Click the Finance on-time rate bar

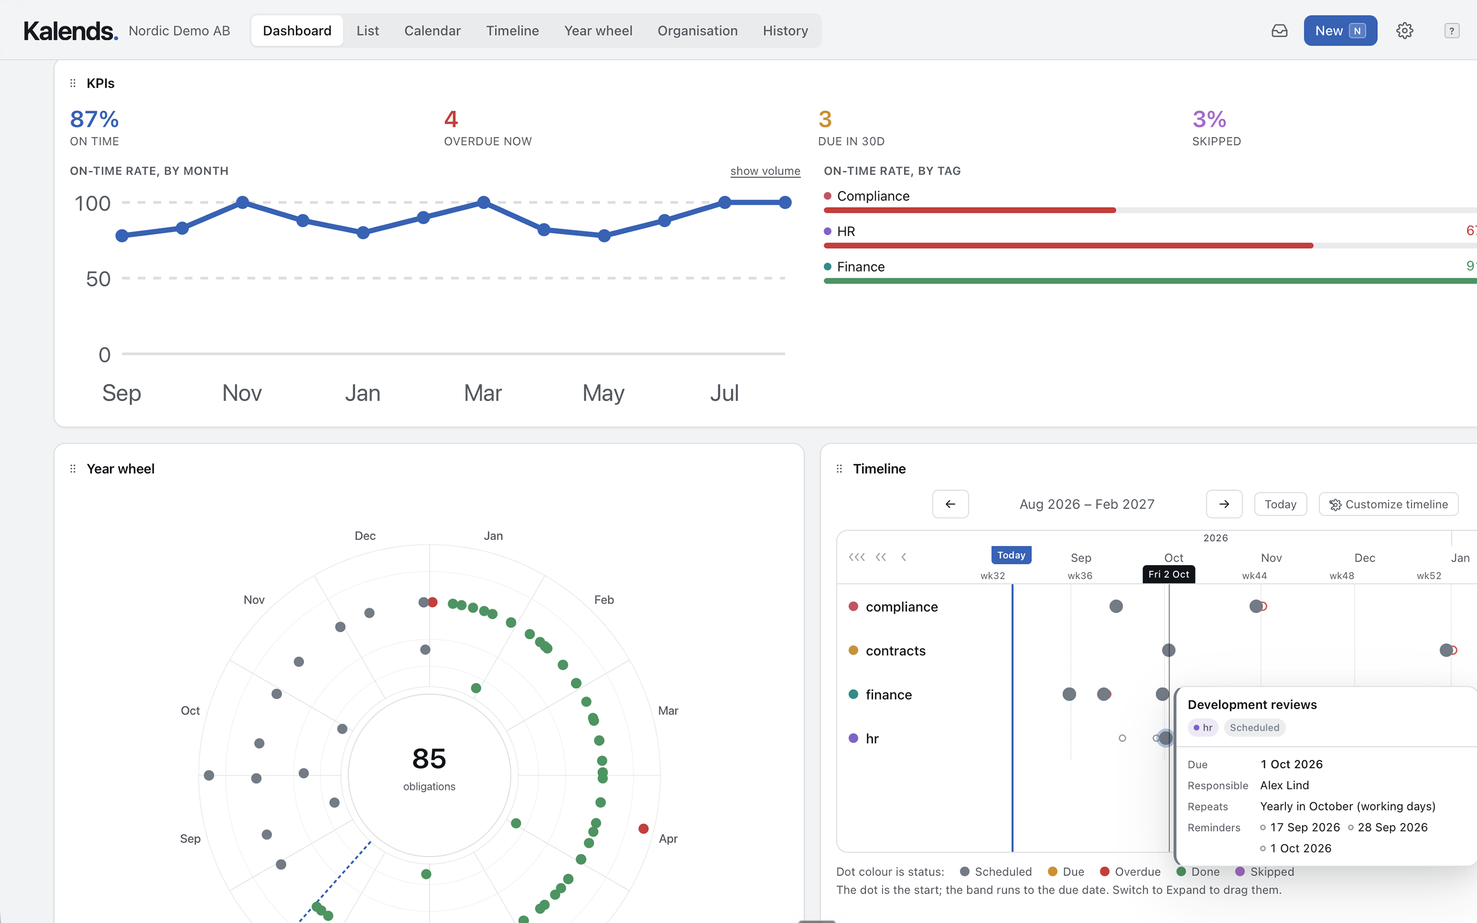click(x=1150, y=281)
